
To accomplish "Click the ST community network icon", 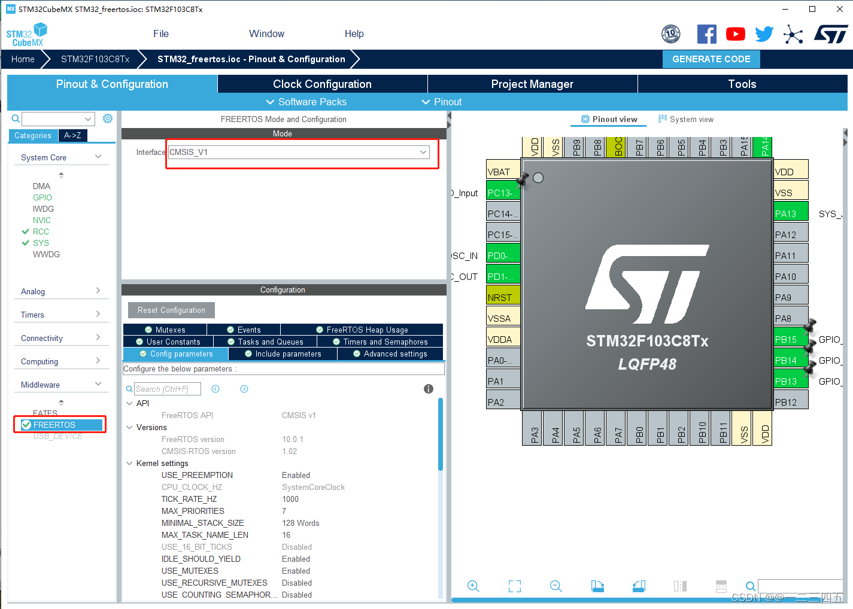I will [x=793, y=34].
